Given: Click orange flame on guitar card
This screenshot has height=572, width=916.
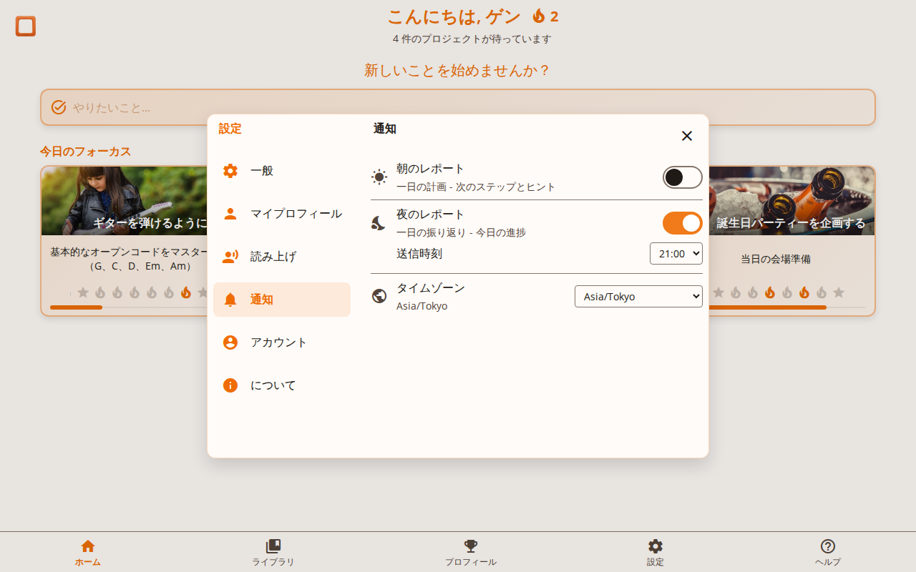Looking at the screenshot, I should click(186, 292).
